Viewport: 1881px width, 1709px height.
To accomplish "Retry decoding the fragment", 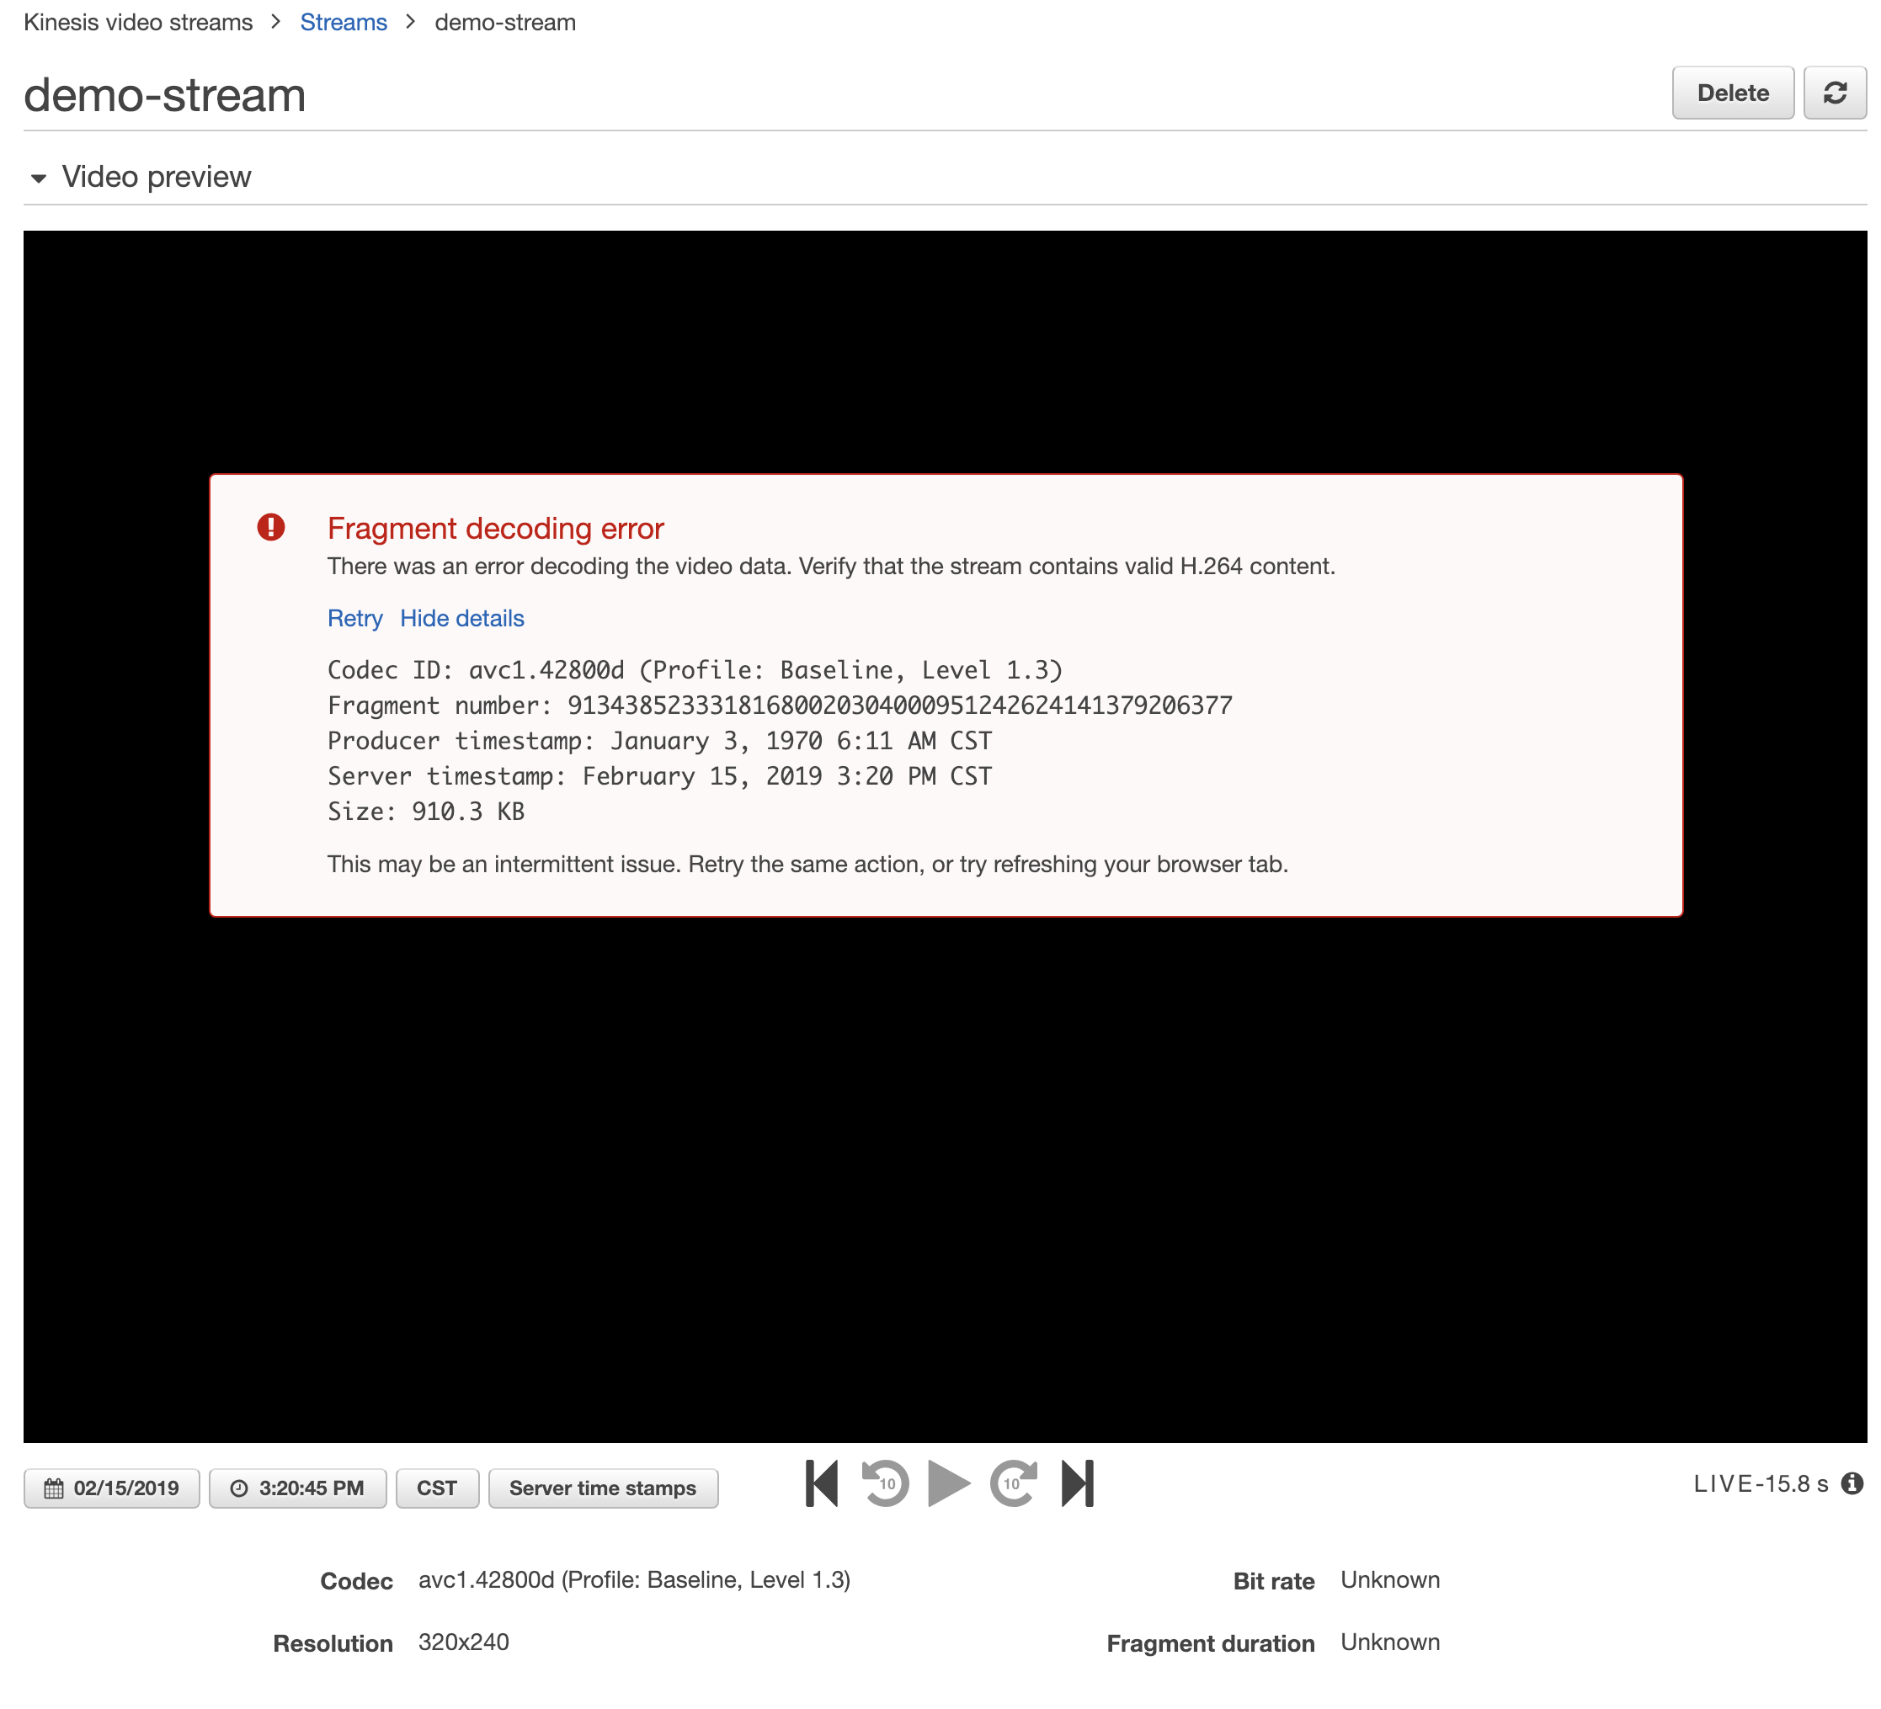I will [354, 618].
